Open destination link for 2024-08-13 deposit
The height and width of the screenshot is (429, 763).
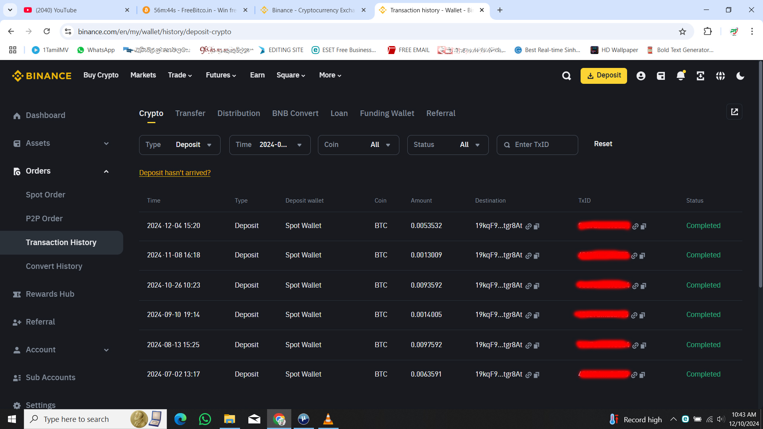(529, 346)
